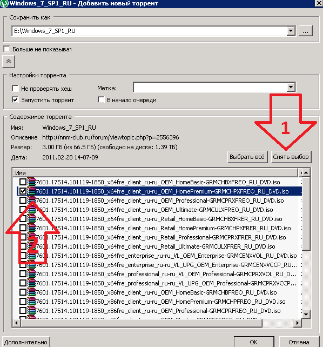The height and width of the screenshot is (347, 323).
Task: Click file icon of x86 OEM_HomeBasic iso
Action: coord(31,292)
